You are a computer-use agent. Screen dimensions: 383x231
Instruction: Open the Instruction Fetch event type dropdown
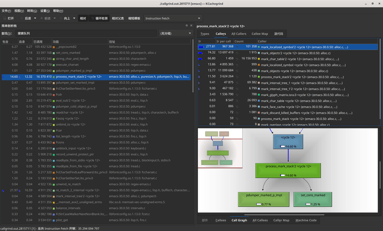173,19
